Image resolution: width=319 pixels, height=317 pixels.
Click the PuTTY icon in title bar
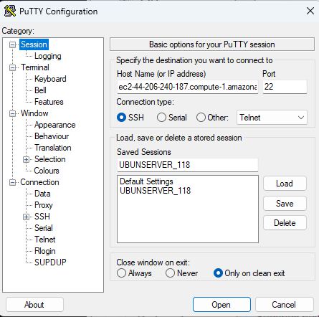[10, 11]
